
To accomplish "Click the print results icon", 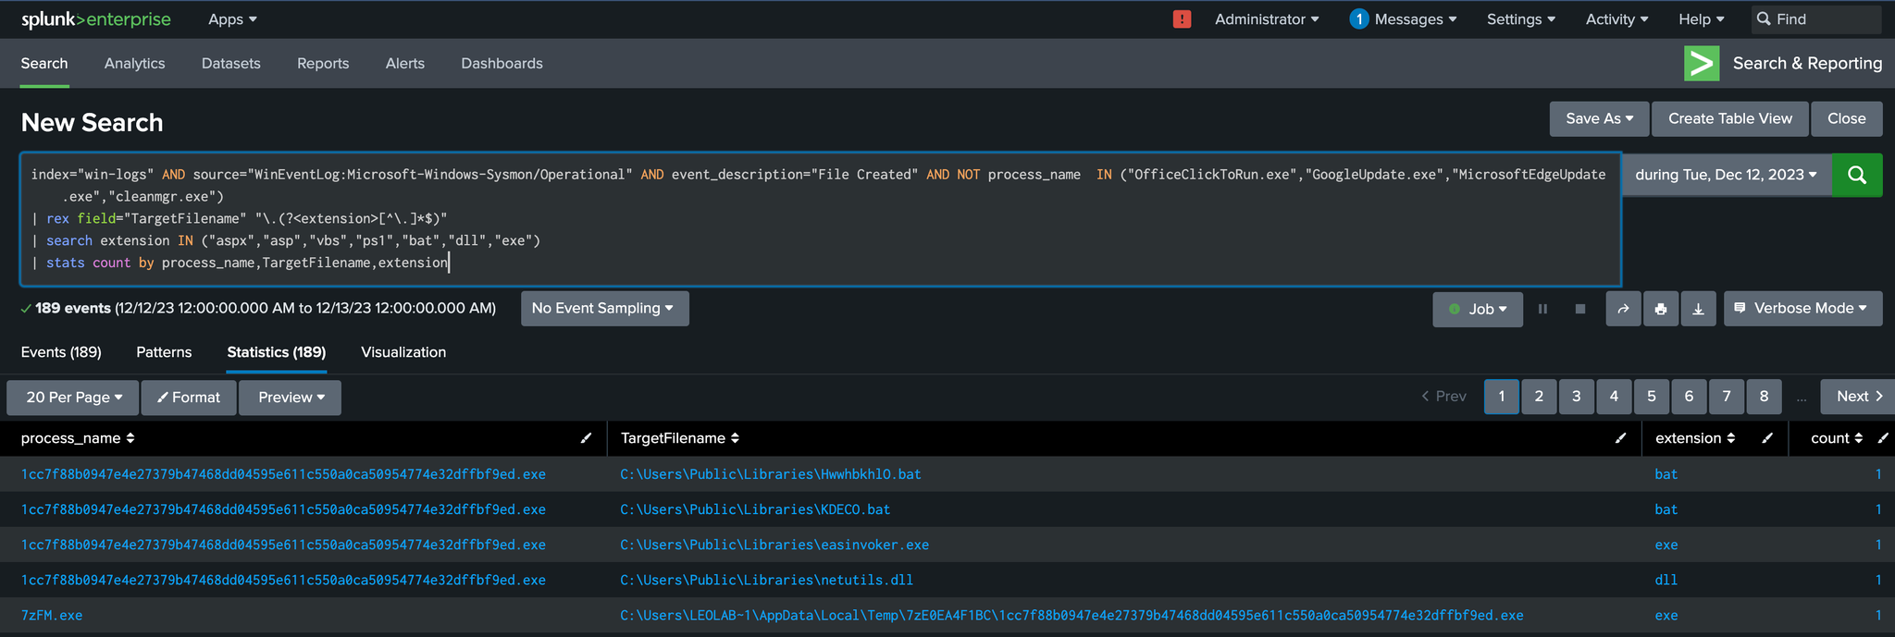I will pyautogui.click(x=1661, y=309).
